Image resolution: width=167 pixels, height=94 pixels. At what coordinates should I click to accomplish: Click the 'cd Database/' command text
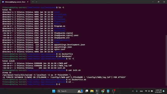point(65,56)
